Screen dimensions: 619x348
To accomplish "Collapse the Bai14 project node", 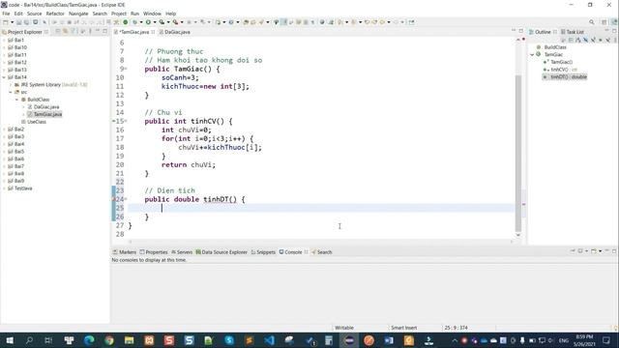I will pyautogui.click(x=4, y=77).
